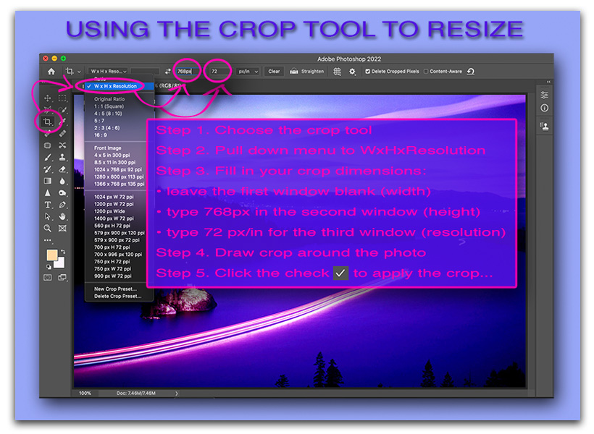This screenshot has width=594, height=434.
Task: Select the Move tool
Action: [48, 98]
